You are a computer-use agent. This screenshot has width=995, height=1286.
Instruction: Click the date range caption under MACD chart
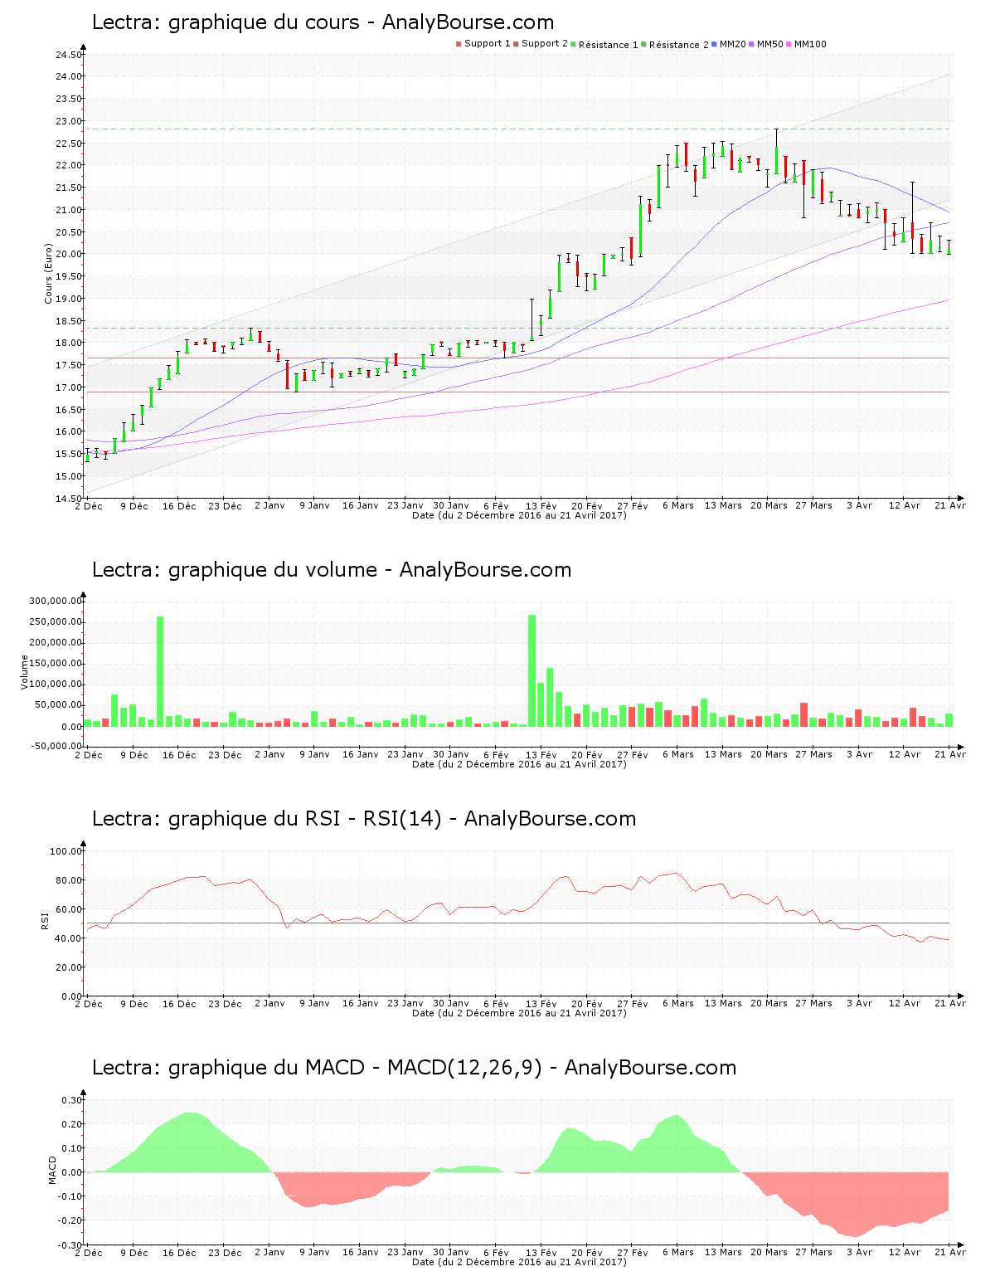tap(519, 1262)
